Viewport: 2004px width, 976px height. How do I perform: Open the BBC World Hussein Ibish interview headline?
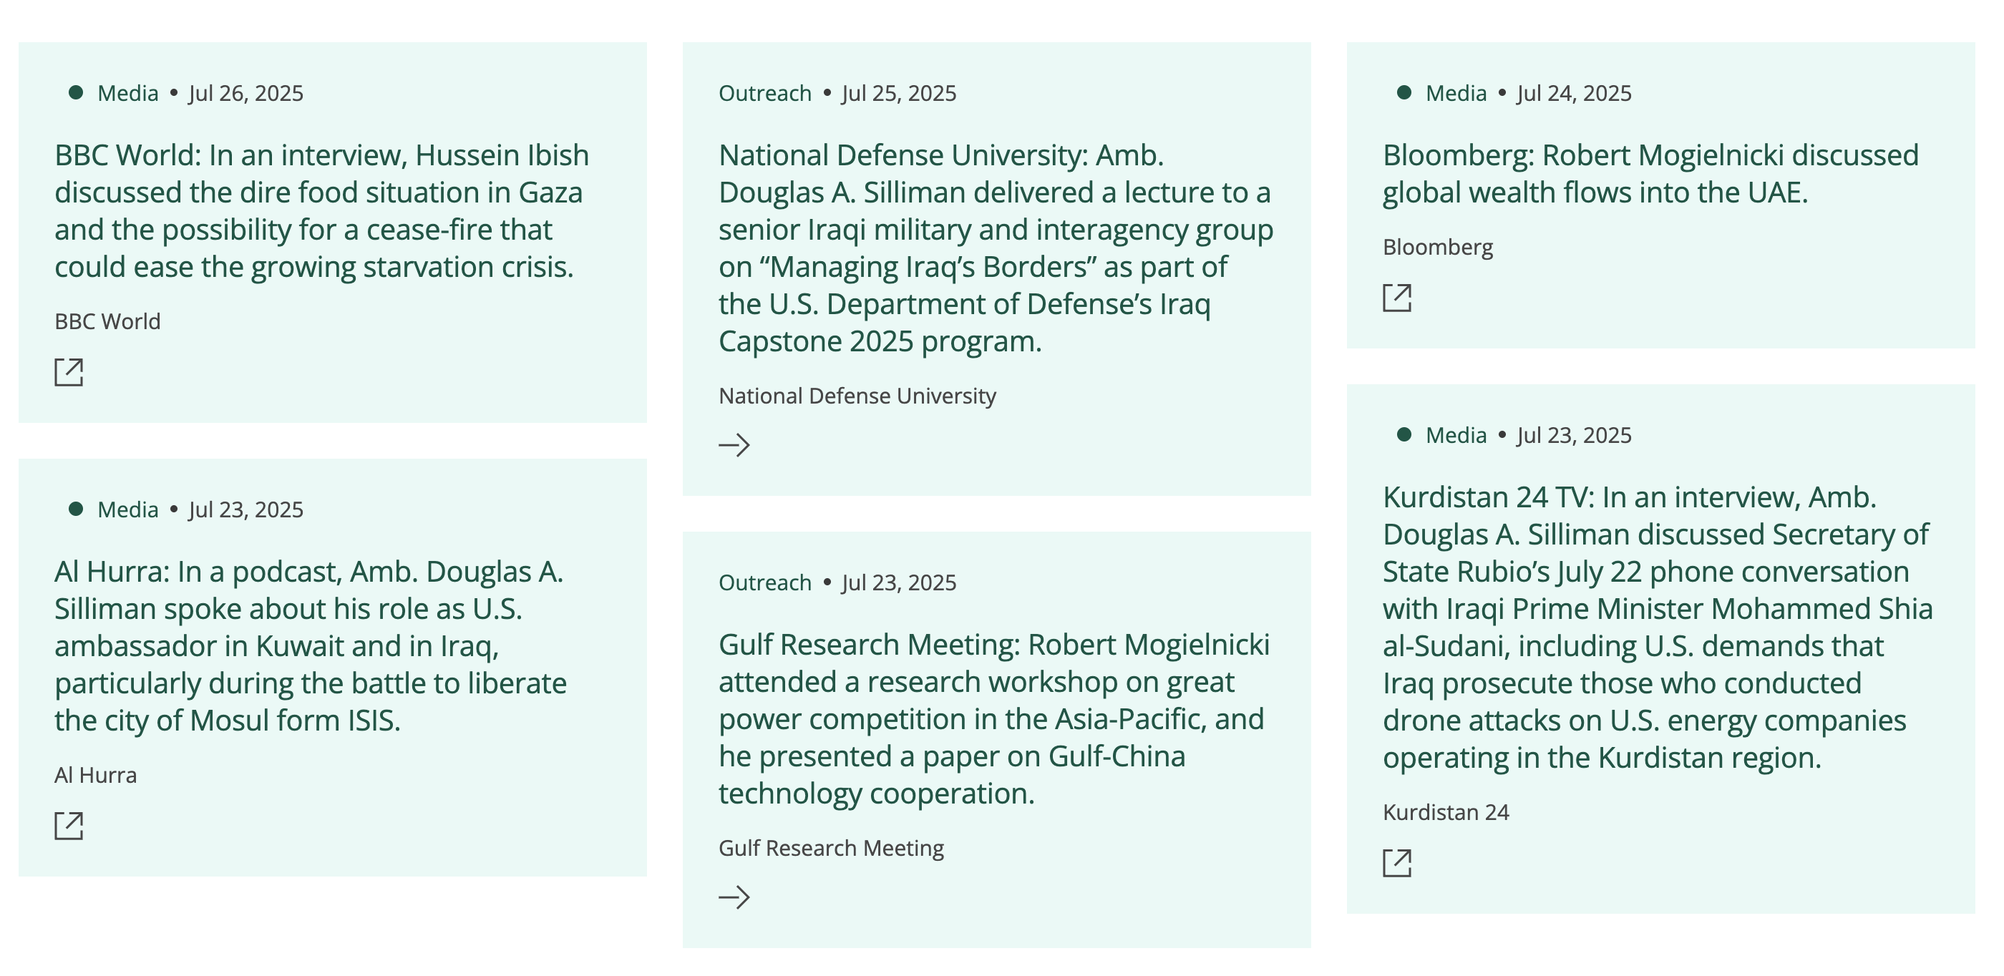(x=321, y=211)
